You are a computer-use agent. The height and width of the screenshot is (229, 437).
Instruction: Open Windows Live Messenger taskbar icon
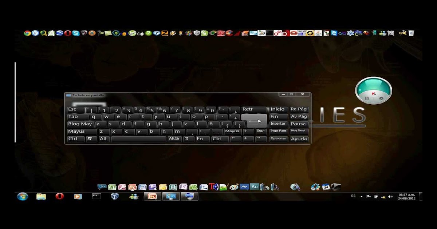tap(134, 196)
